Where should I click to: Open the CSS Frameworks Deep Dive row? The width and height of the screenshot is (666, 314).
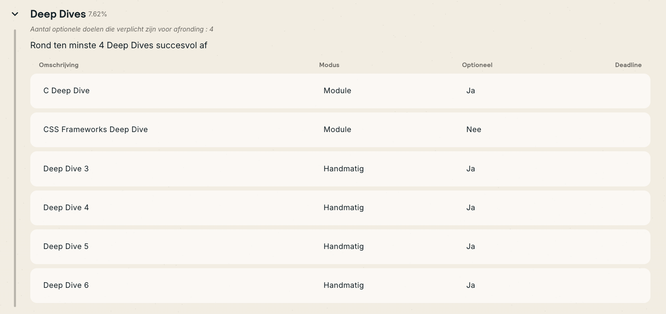pyautogui.click(x=95, y=130)
